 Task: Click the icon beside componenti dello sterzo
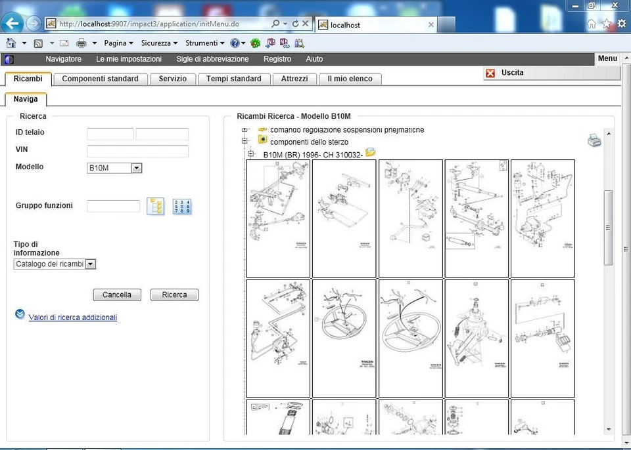[x=262, y=142]
